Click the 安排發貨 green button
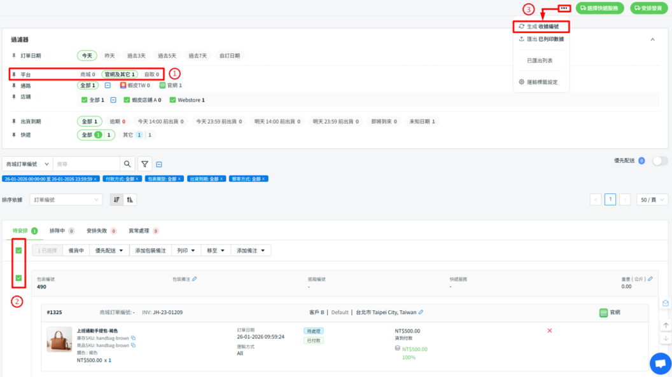Screen dimensions: 672x377 click(648, 8)
